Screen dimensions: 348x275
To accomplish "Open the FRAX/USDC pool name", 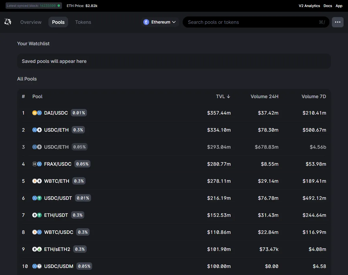I will coord(58,164).
